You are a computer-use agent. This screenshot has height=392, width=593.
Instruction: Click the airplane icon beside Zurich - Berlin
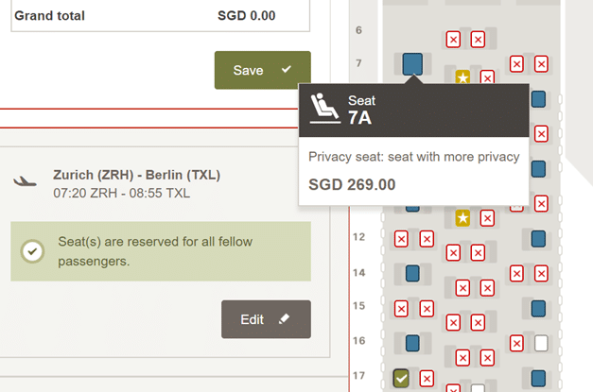(26, 180)
